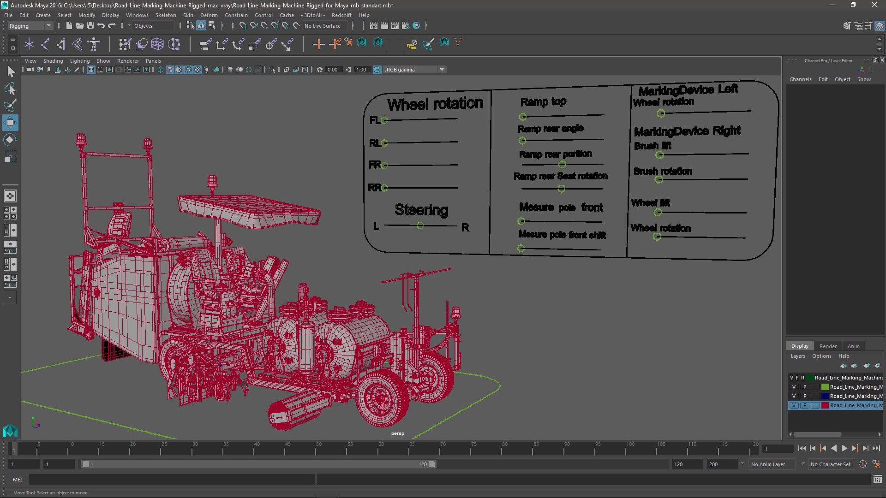The width and height of the screenshot is (886, 498).
Task: Play the animation forwards
Action: tap(844, 448)
